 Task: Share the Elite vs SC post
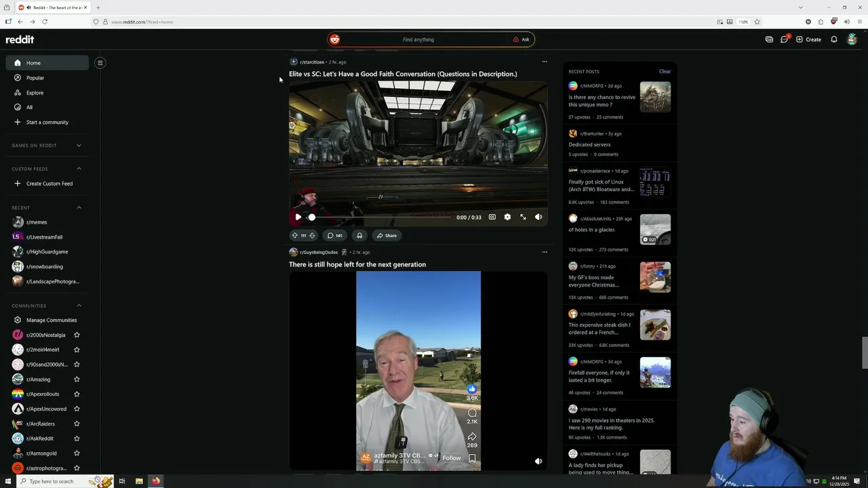(x=387, y=235)
